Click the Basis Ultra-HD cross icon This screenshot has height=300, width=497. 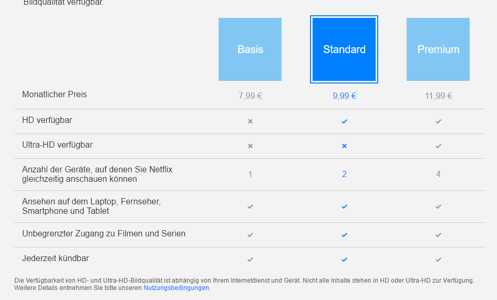pos(250,146)
